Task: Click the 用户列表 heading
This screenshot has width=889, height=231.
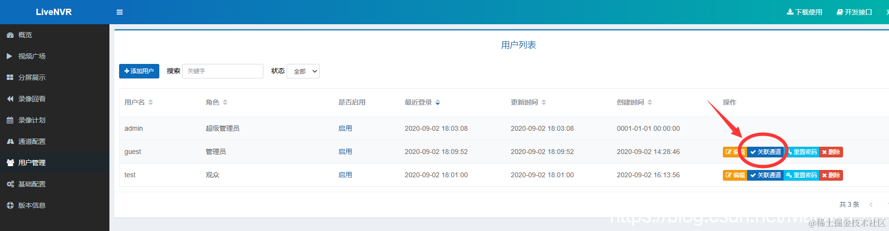Action: click(519, 45)
